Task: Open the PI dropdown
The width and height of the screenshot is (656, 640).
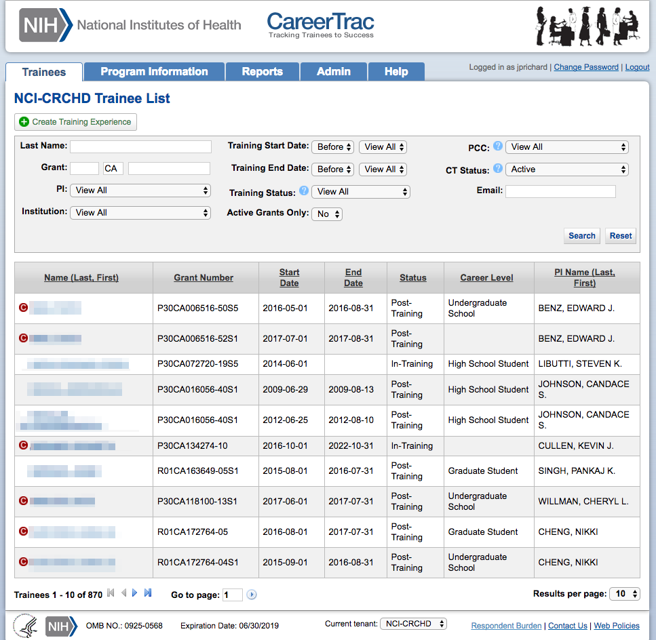Action: pyautogui.click(x=140, y=191)
